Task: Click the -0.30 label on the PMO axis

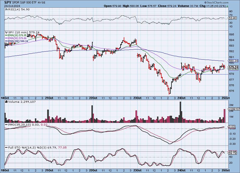Action: (x=233, y=144)
